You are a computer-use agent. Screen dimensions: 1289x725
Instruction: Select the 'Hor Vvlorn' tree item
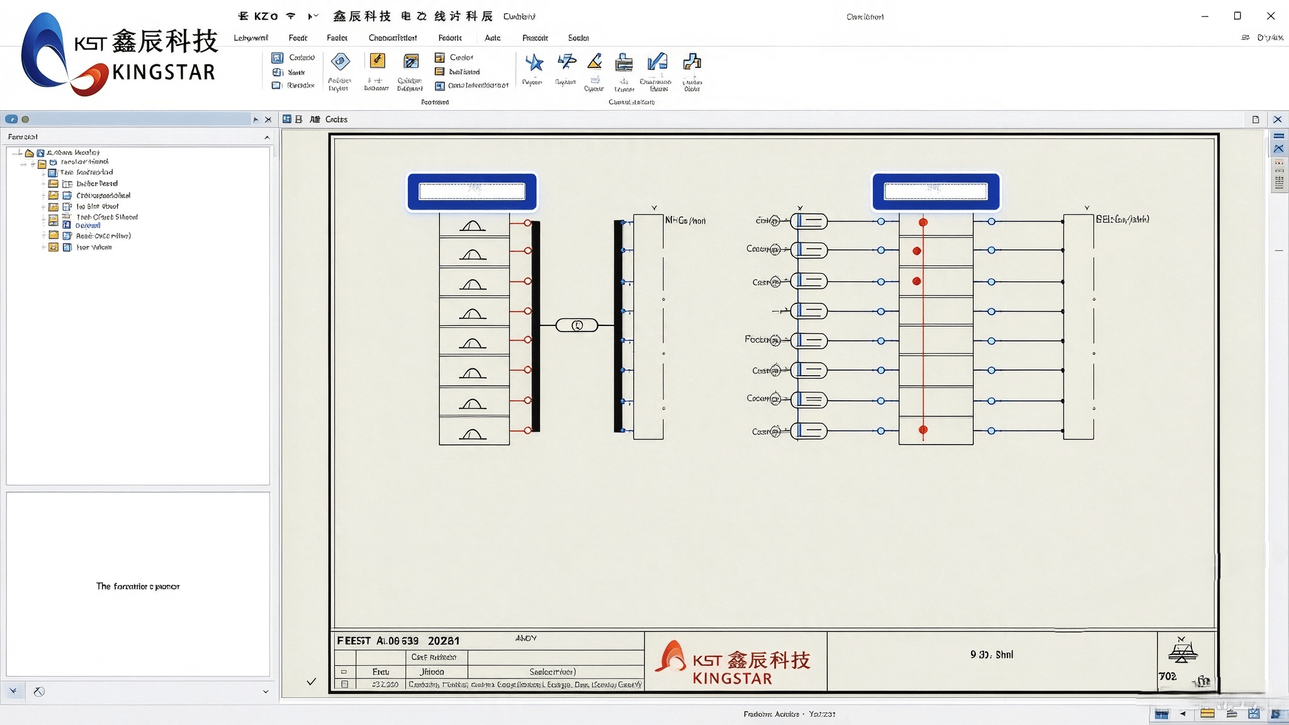94,247
